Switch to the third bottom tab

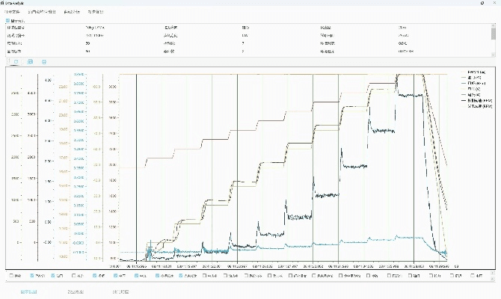pos(120,292)
